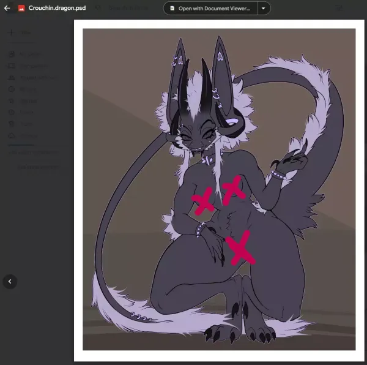Click the Computers icon in the sidebar
Image resolution: width=367 pixels, height=365 pixels.
(11, 66)
